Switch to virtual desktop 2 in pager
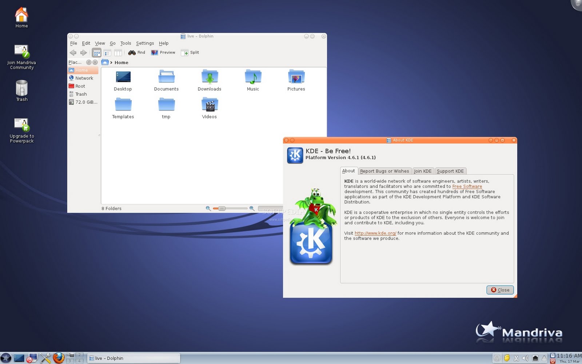The image size is (582, 364). 79,355
